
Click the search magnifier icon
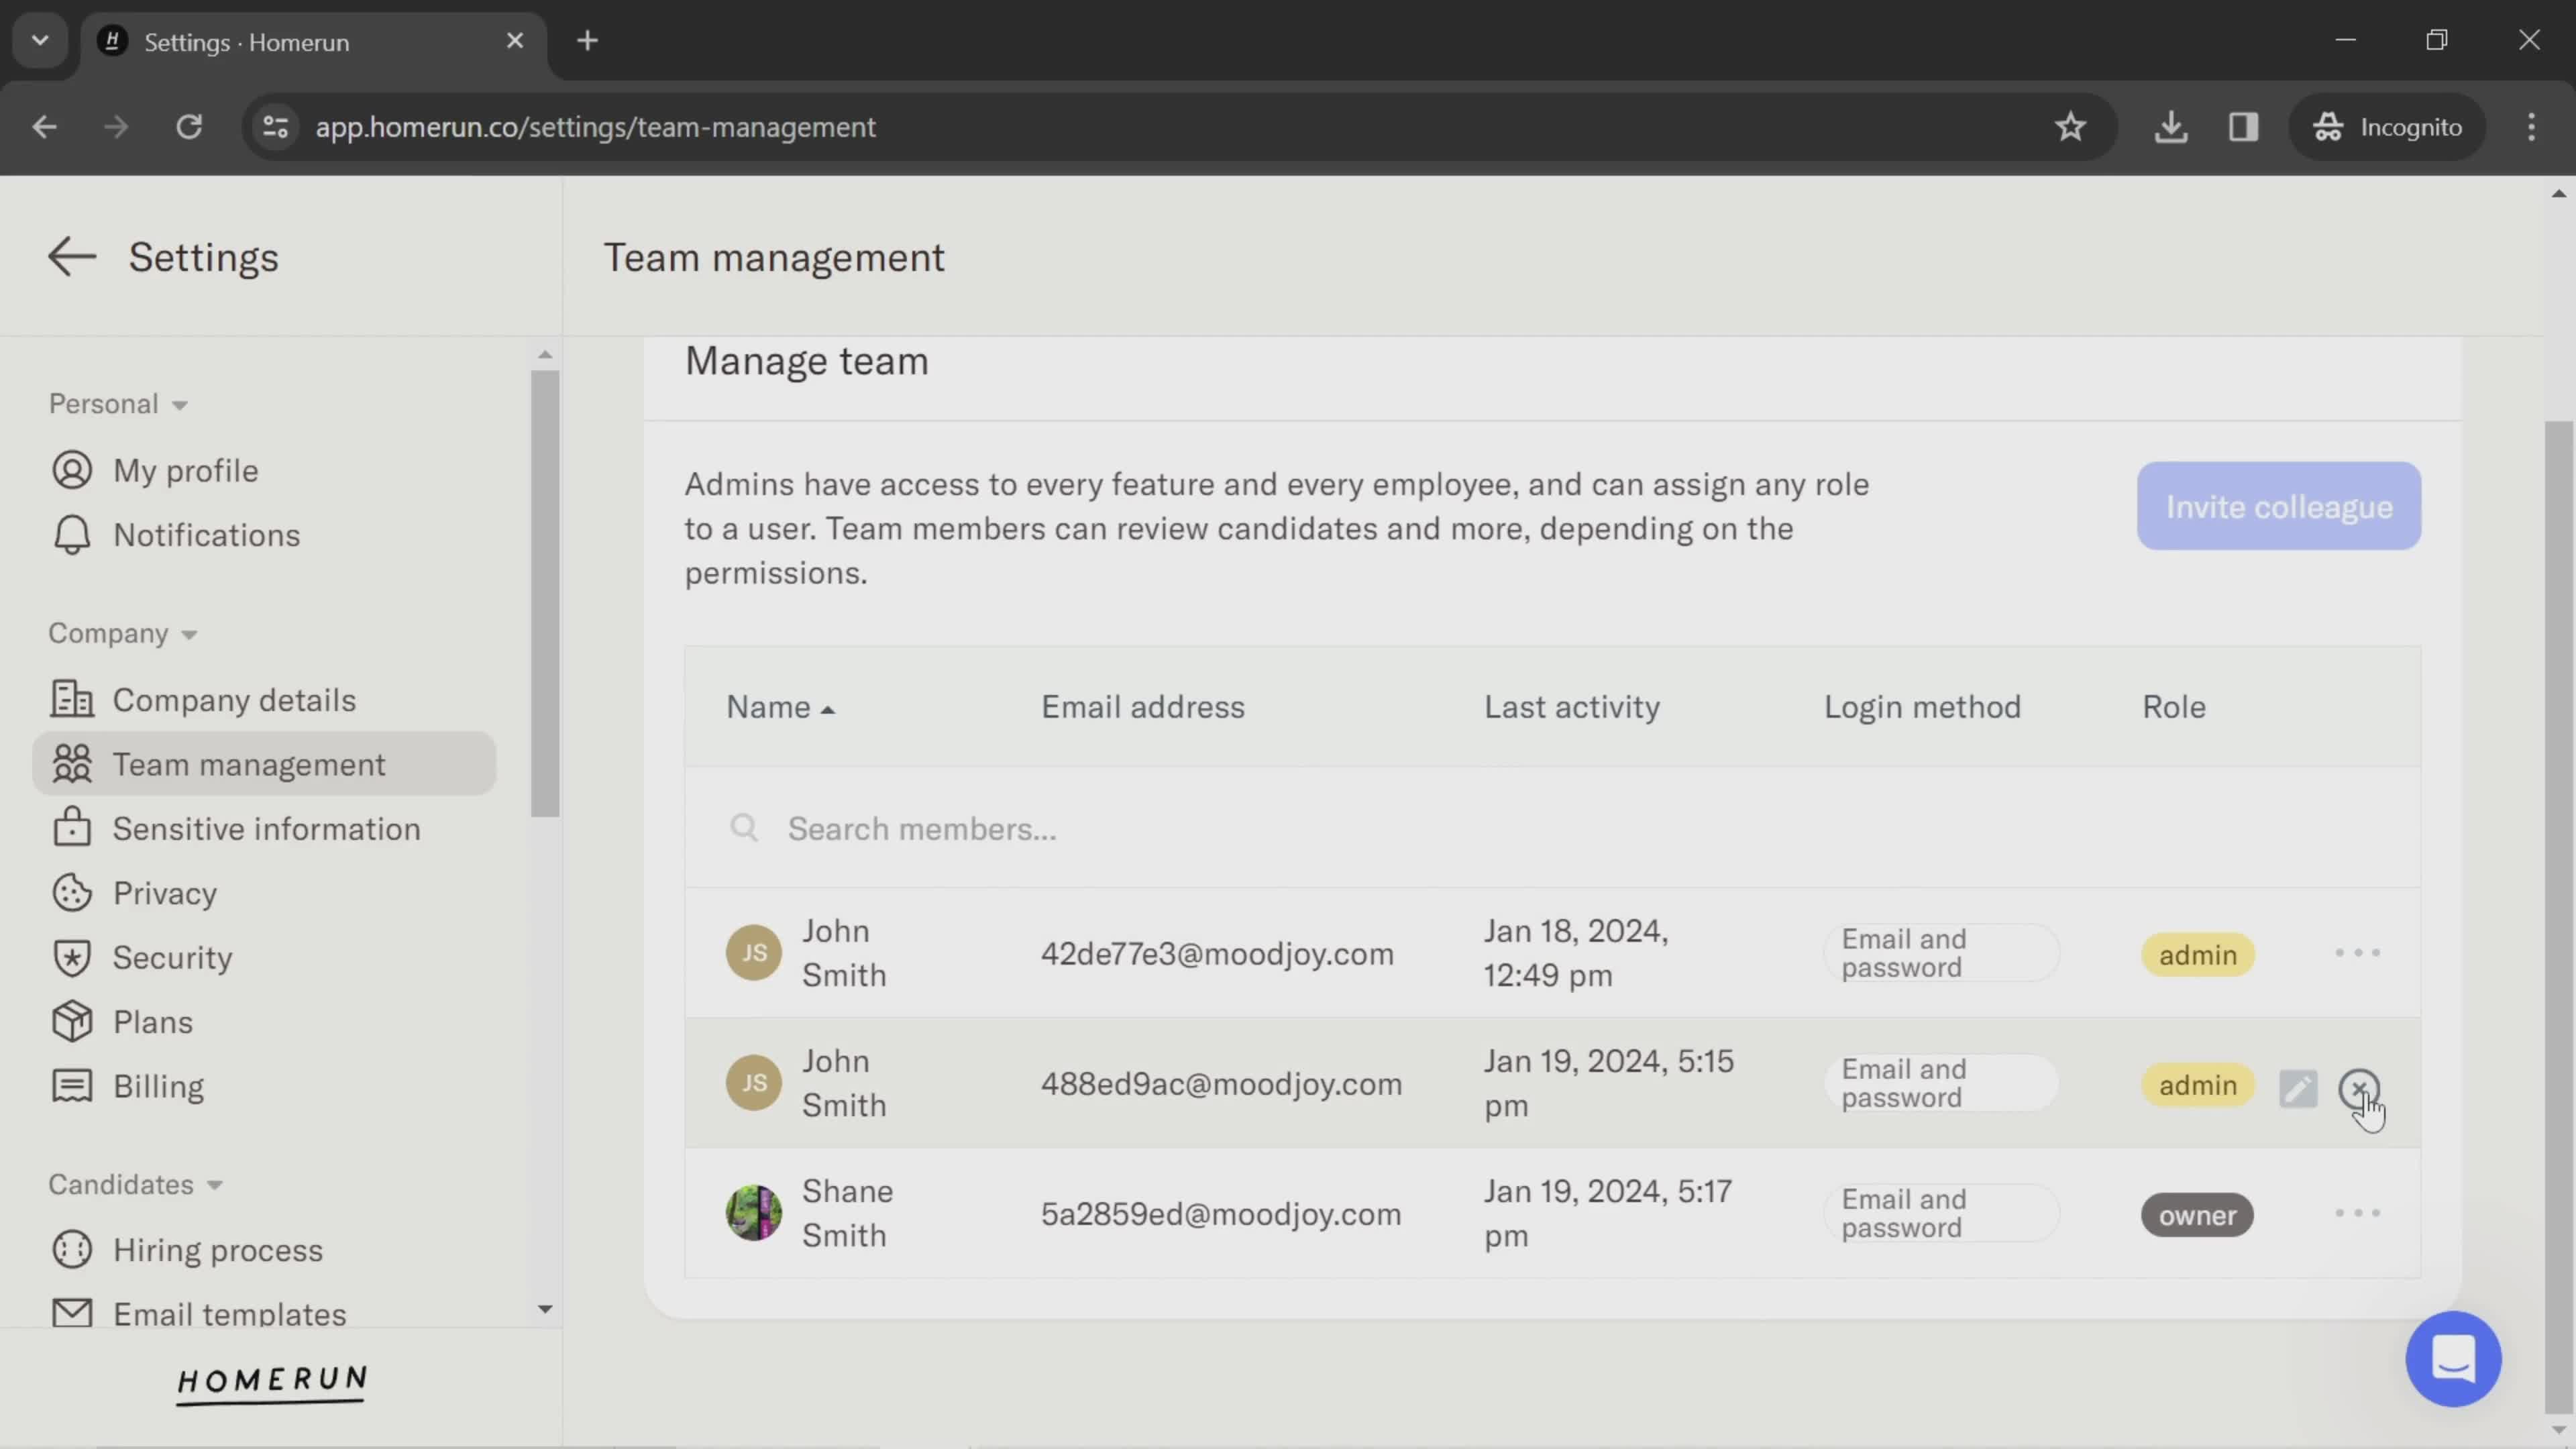pyautogui.click(x=743, y=828)
